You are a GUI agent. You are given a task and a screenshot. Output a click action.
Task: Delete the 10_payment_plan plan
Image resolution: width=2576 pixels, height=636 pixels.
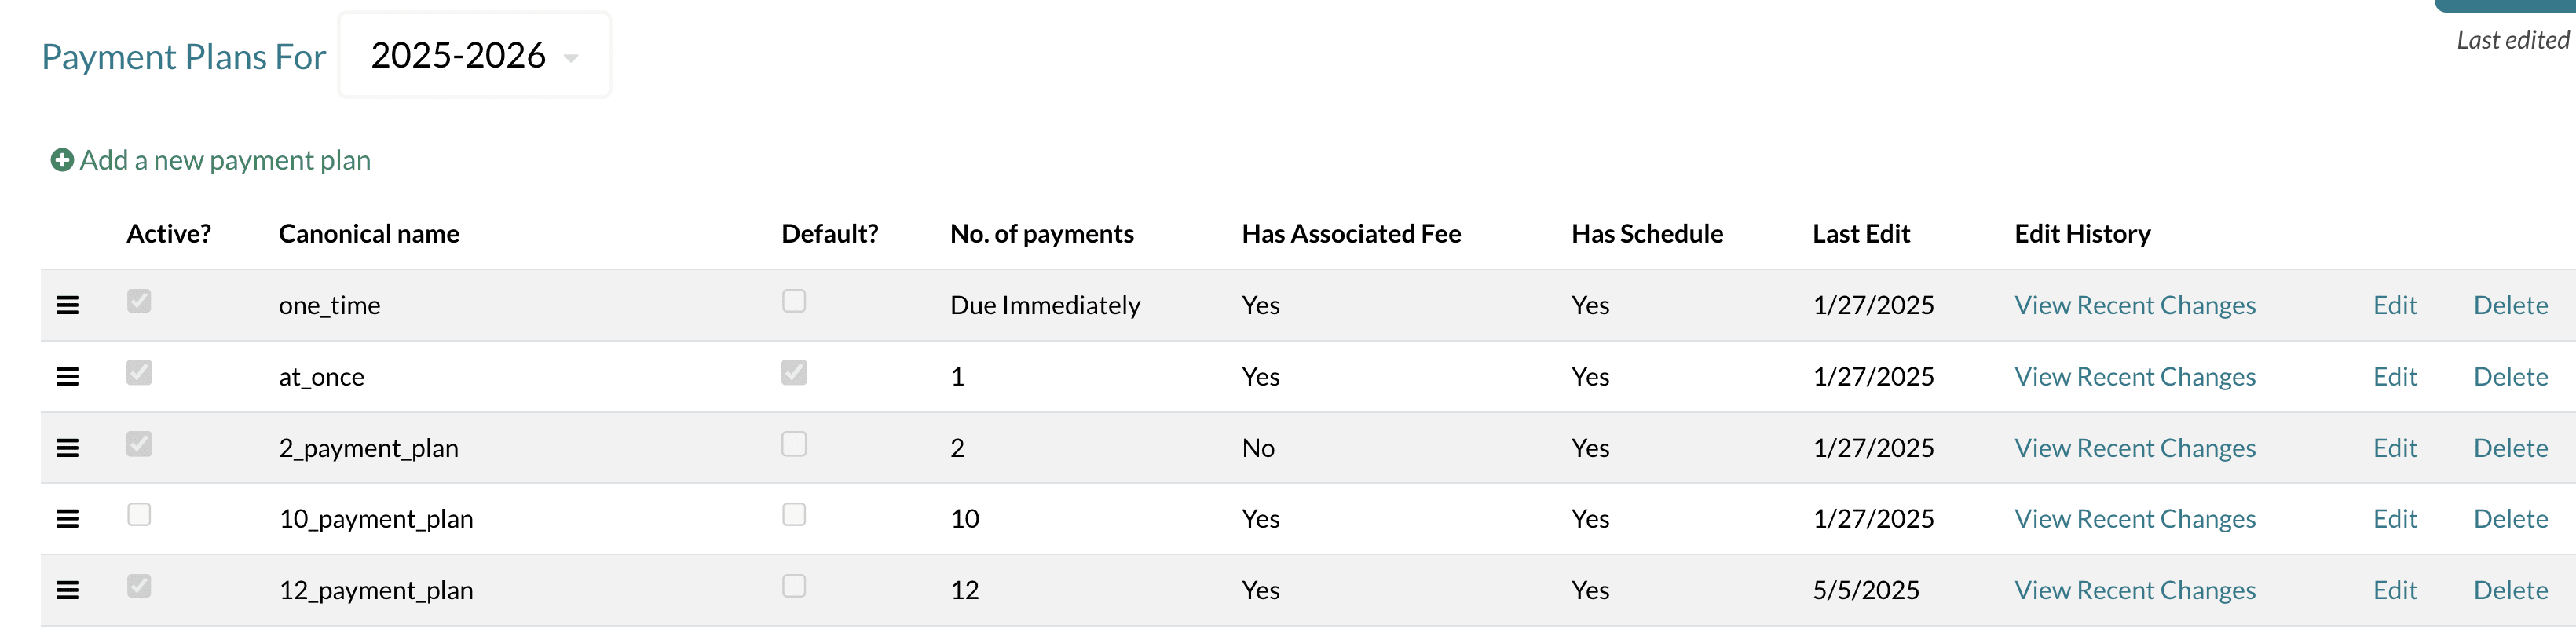click(2511, 518)
